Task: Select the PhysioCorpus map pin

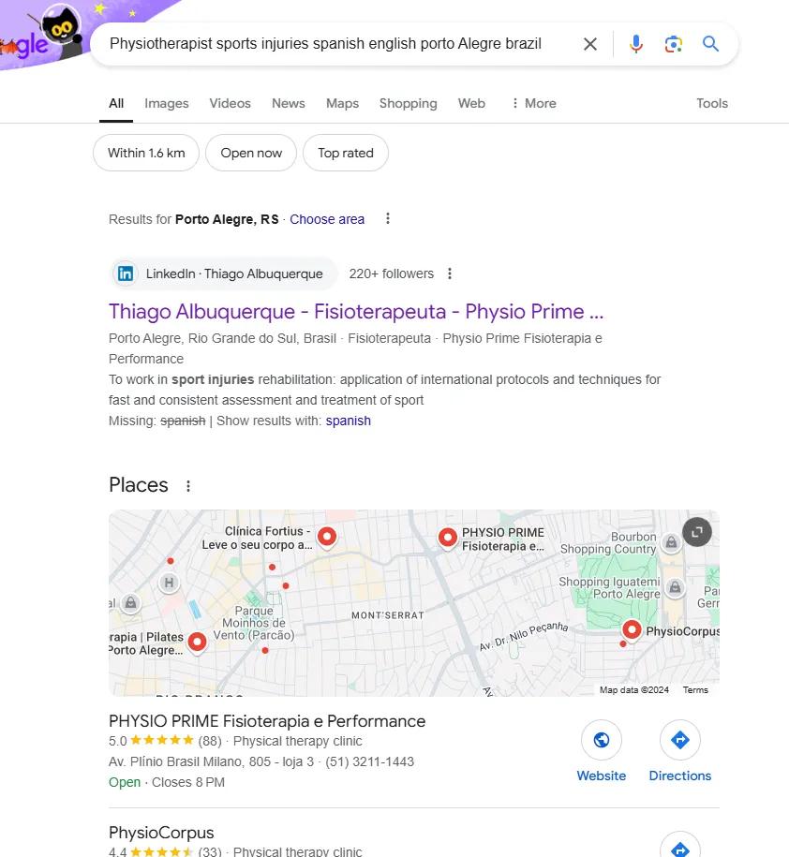Action: (632, 630)
